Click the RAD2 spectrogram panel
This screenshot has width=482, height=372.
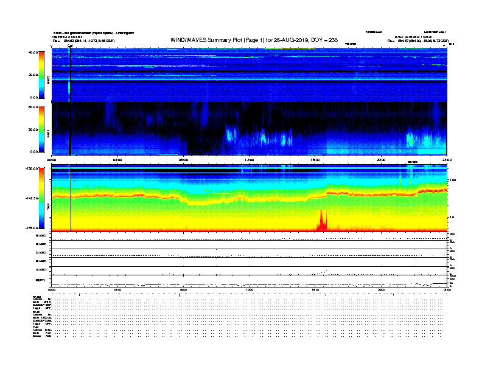point(250,75)
